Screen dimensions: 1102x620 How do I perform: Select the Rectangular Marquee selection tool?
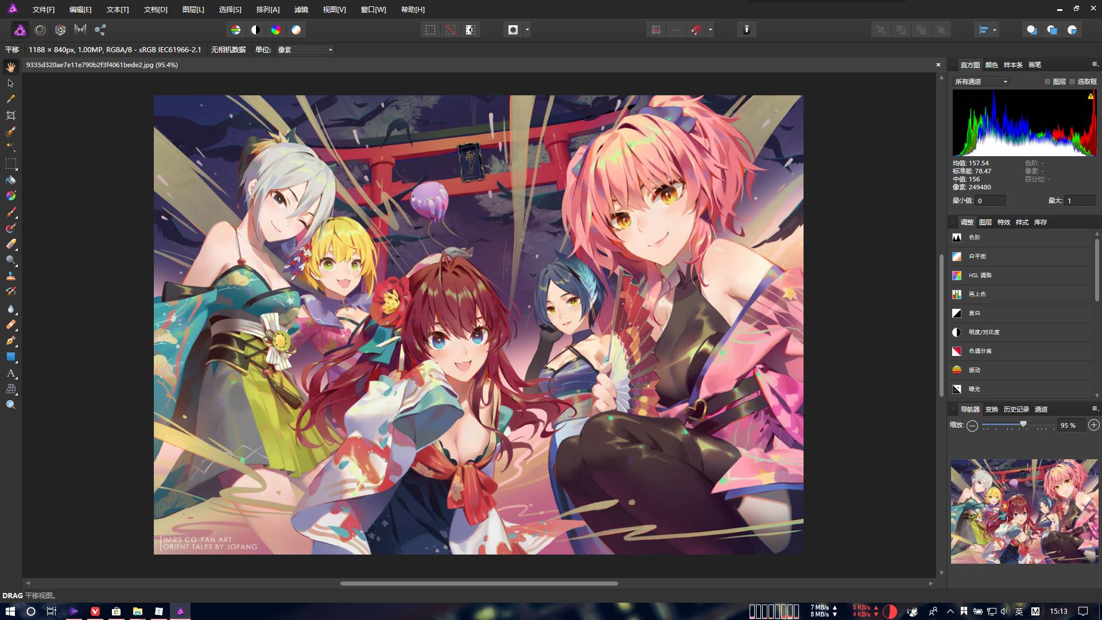10,164
